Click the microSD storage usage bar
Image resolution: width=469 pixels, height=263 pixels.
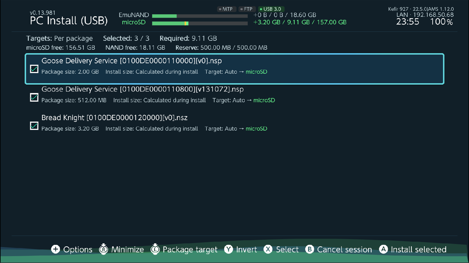click(x=200, y=23)
